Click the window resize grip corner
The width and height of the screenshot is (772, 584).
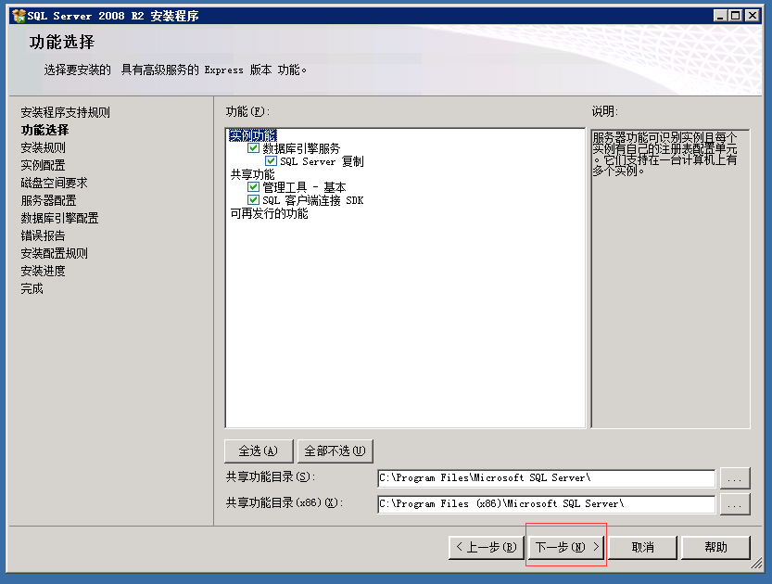756,564
